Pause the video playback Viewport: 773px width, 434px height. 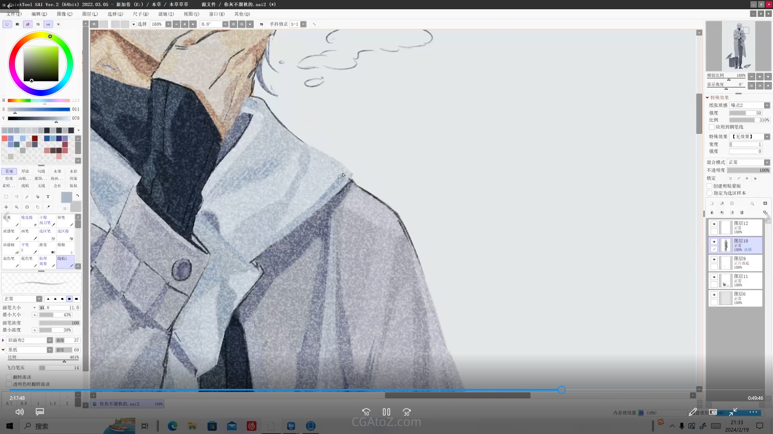386,412
